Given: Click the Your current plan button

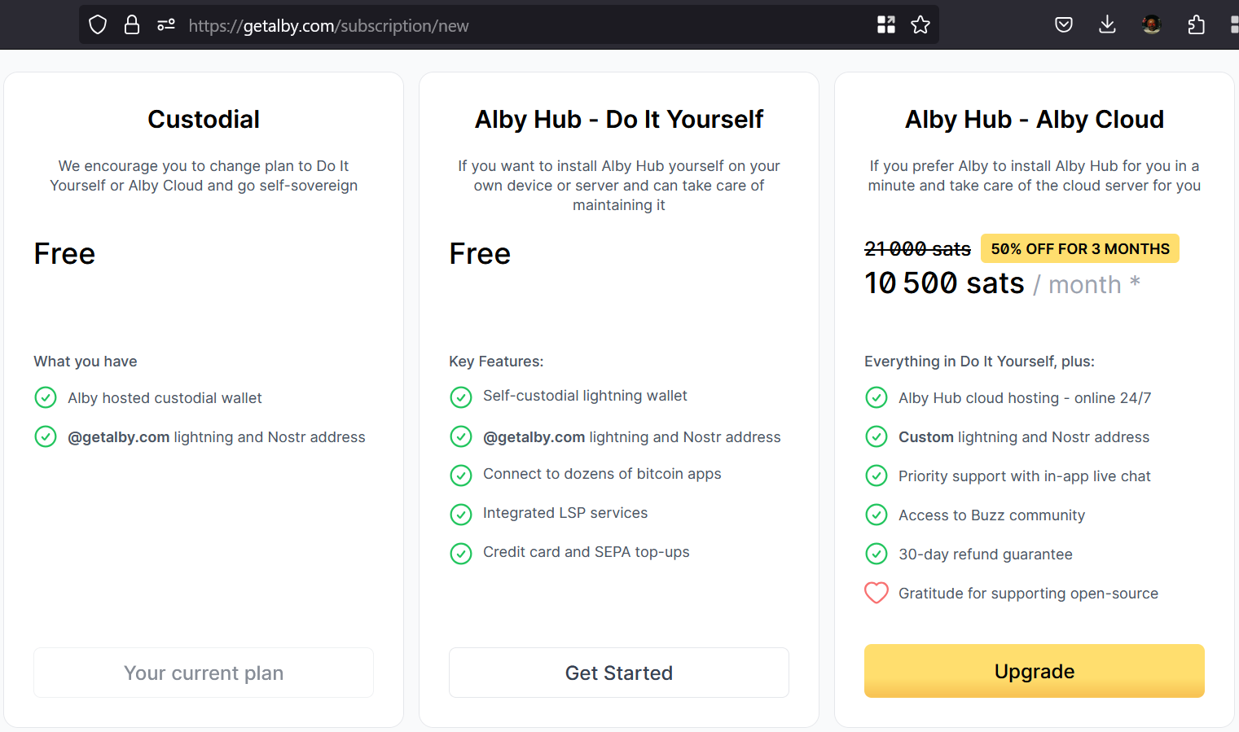Looking at the screenshot, I should pos(204,673).
